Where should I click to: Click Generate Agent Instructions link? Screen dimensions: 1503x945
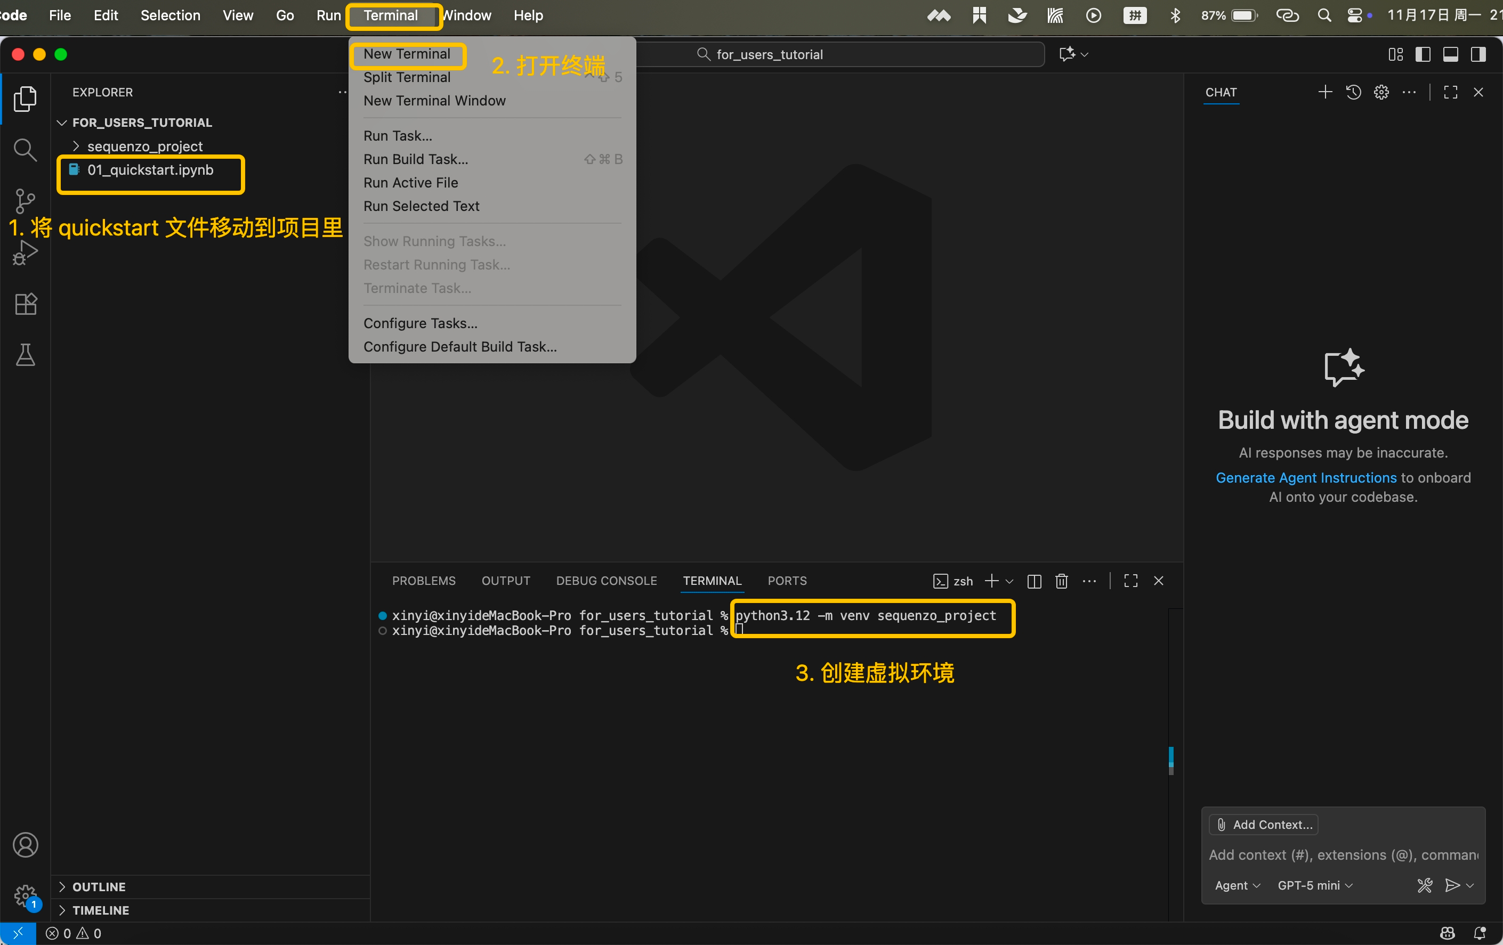pyautogui.click(x=1306, y=478)
